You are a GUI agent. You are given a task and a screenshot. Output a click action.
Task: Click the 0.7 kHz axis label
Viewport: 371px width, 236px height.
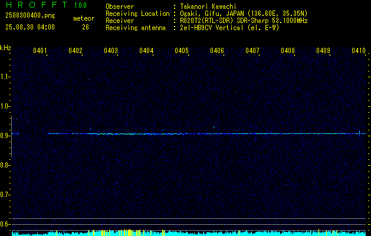click(x=5, y=195)
